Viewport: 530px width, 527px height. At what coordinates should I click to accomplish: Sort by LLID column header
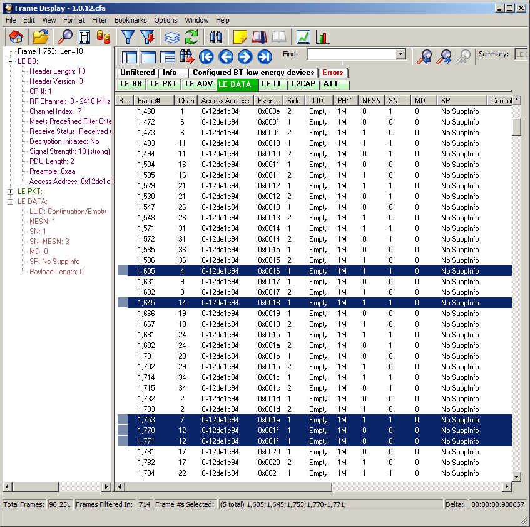point(319,100)
